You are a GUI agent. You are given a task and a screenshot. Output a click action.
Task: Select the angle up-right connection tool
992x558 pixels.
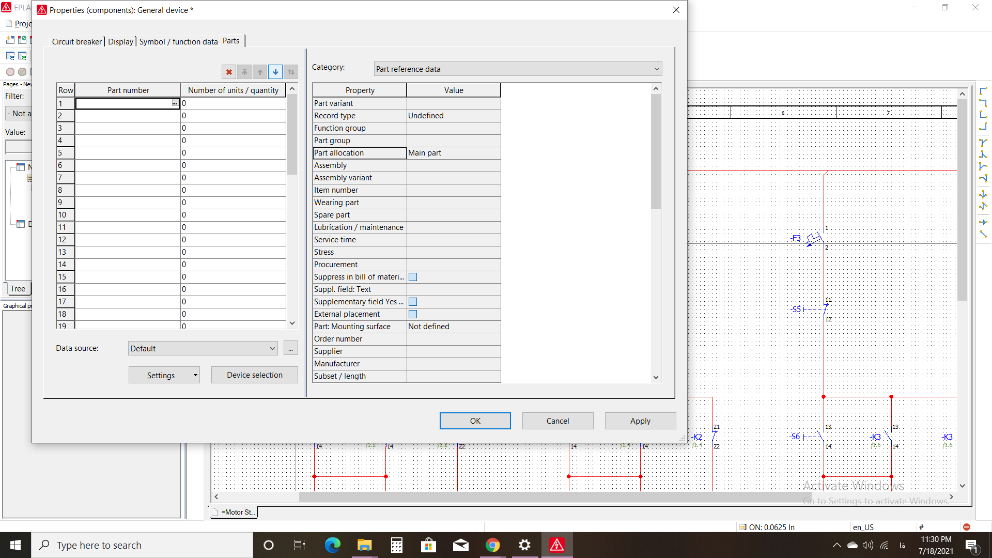coord(983,115)
